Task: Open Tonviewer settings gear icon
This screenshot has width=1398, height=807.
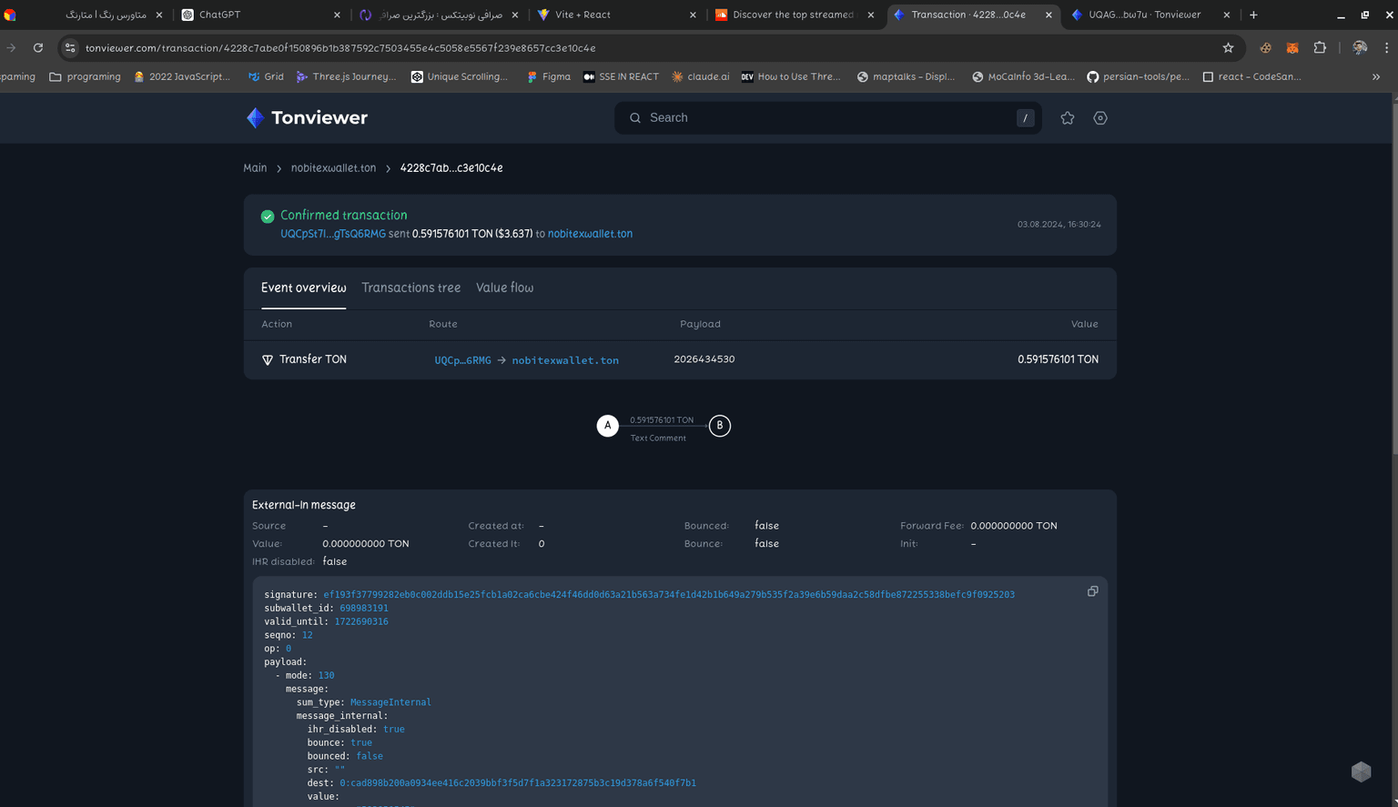Action: (x=1099, y=118)
